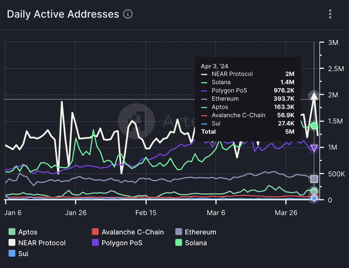Click the purple Polygon PoS inverted triangle marker

tap(314, 148)
